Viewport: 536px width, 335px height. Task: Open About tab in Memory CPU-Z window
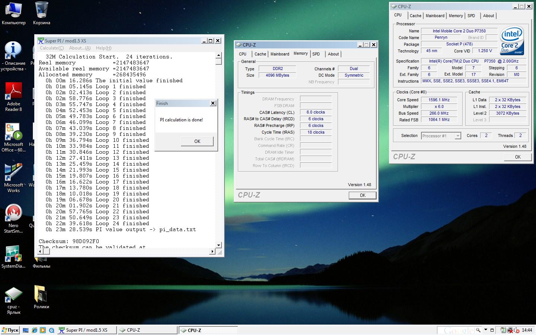[333, 54]
